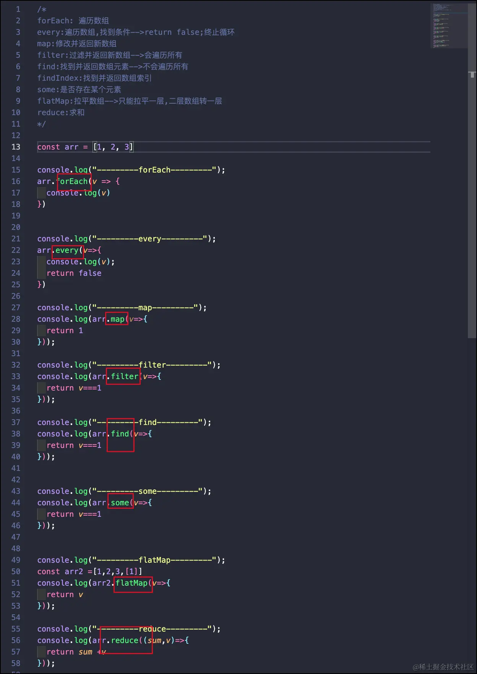Click 'console.log(v);' on line 23

(81, 262)
